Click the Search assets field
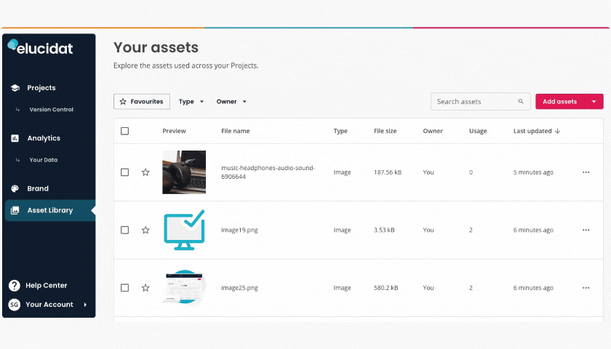 pyautogui.click(x=481, y=102)
